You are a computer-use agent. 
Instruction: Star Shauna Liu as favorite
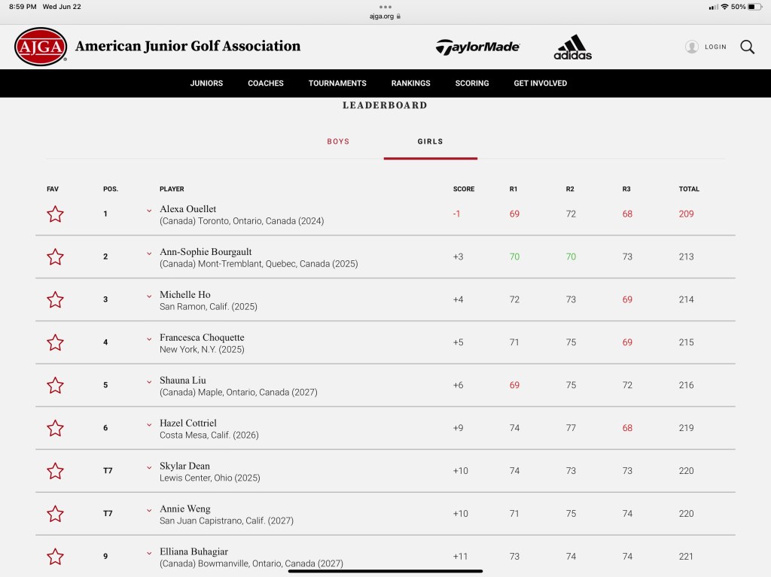click(x=55, y=386)
